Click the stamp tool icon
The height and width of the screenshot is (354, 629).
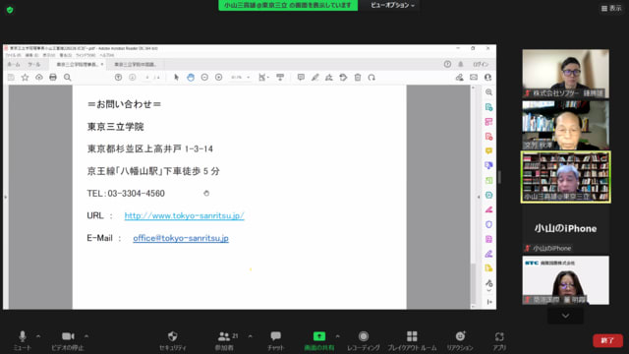tap(343, 78)
